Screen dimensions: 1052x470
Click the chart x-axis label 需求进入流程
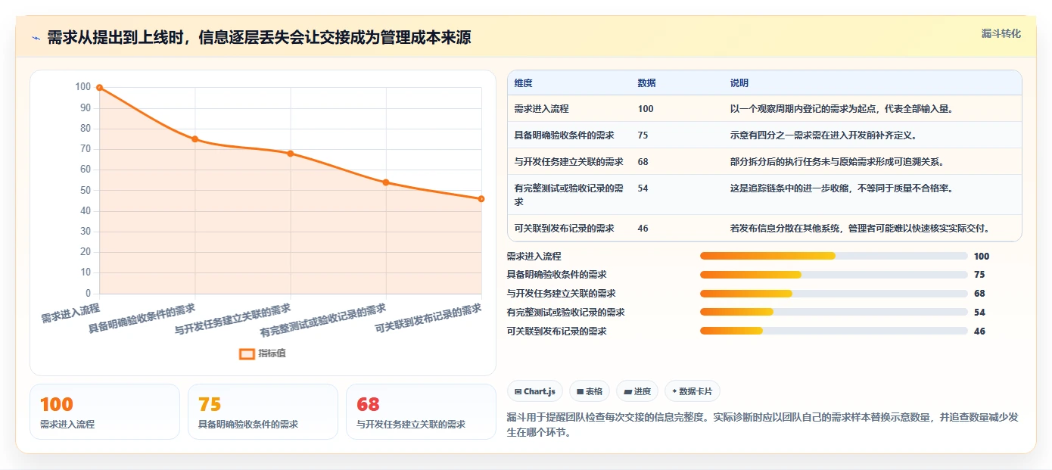[x=70, y=313]
